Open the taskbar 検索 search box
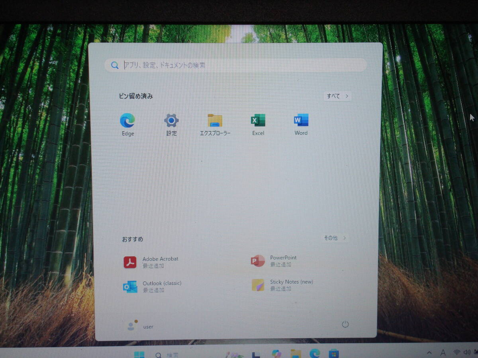Viewport: 478px width, 358px height. point(167,354)
